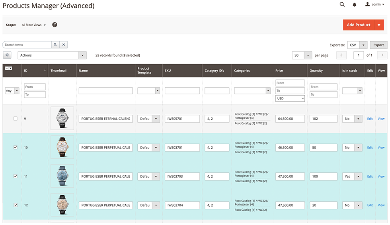Screen dimensions: 390x225
Task: Click the Export button
Action: coord(378,45)
